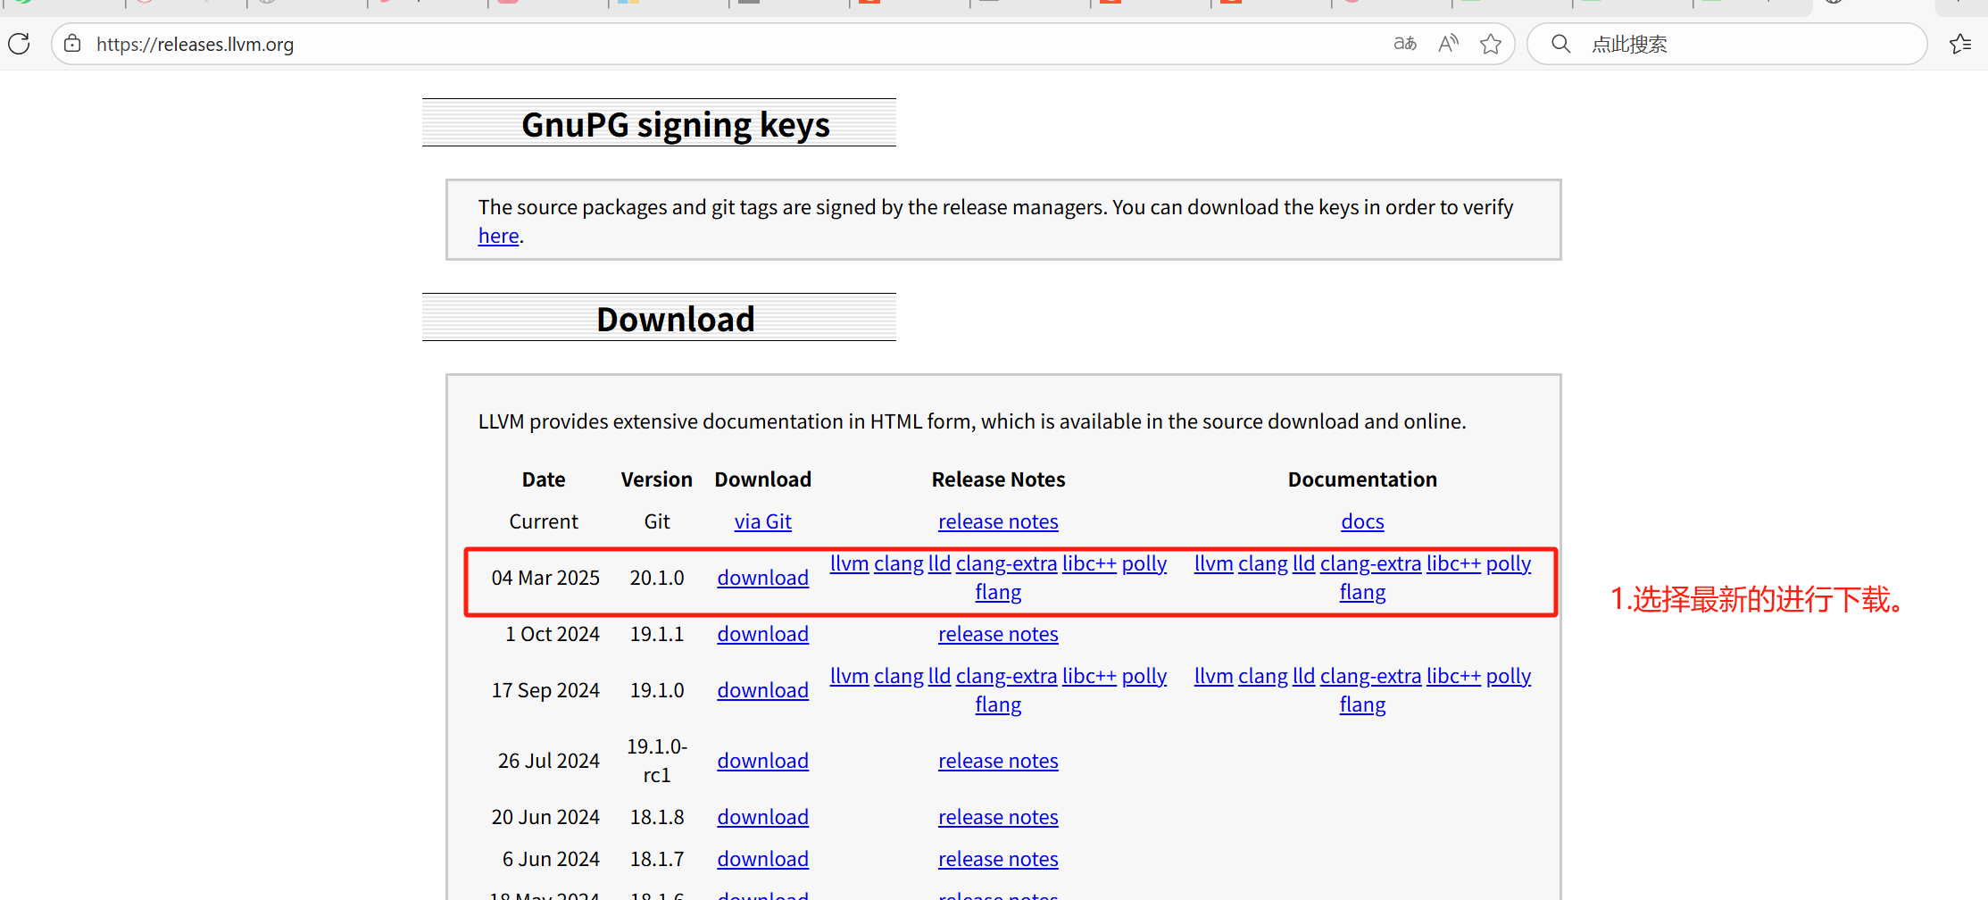Open 19.1.0 libc++ release notes

1089,676
